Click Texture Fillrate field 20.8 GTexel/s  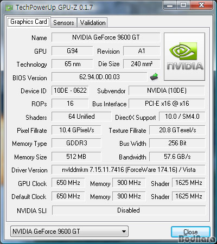(x=177, y=130)
